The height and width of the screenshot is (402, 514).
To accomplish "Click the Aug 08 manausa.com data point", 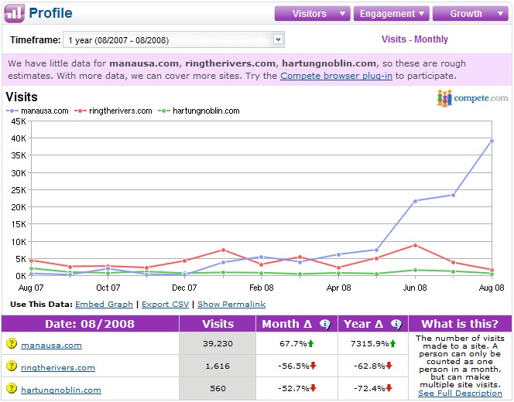I will (492, 140).
